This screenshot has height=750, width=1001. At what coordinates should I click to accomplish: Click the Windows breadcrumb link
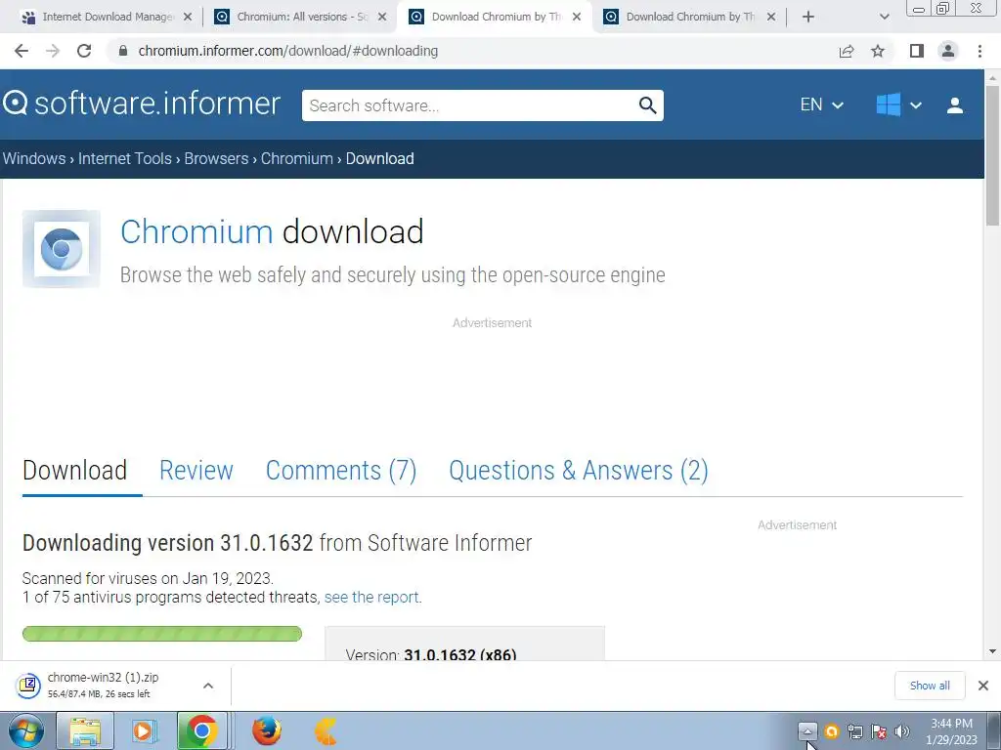pos(34,158)
